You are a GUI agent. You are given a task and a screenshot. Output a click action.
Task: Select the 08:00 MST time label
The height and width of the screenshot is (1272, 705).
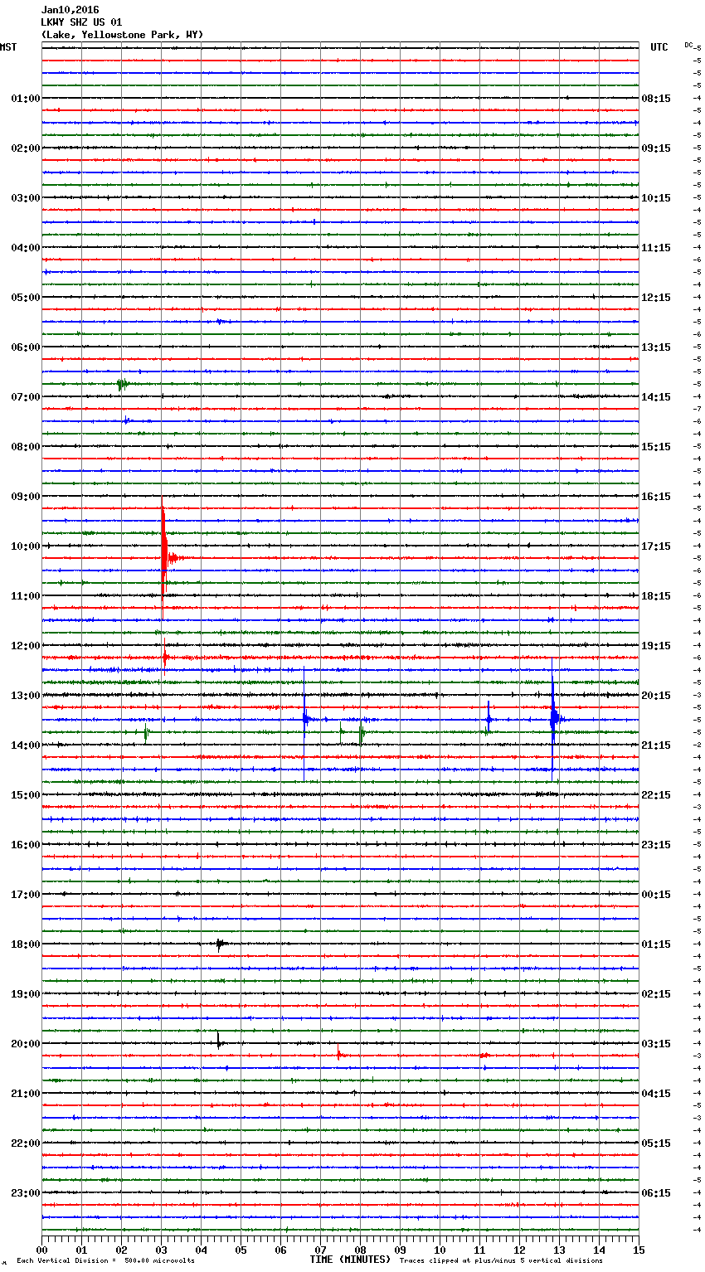(25, 447)
